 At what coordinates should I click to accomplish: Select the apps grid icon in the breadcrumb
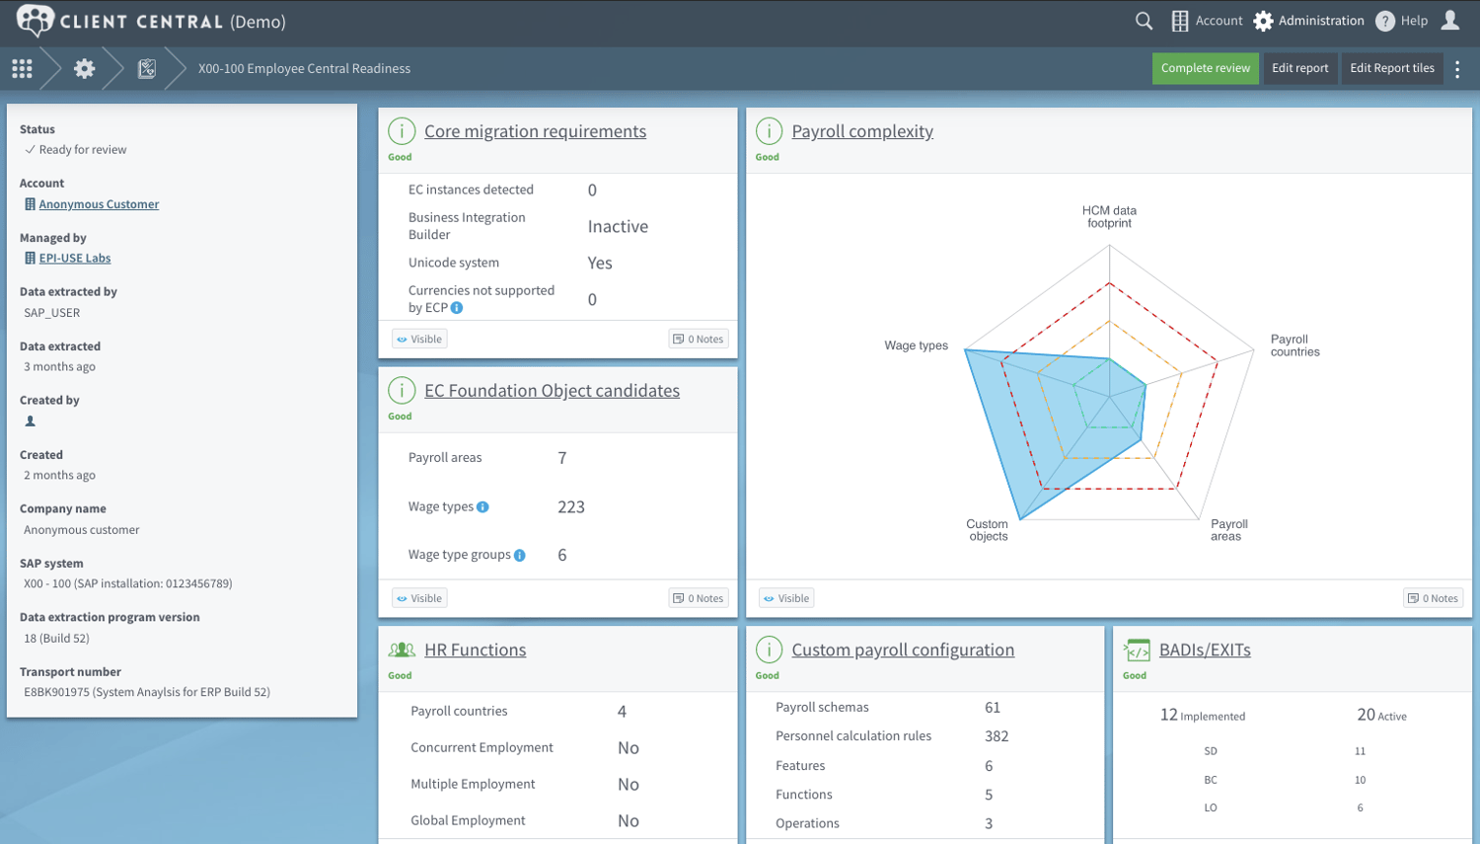coord(22,68)
